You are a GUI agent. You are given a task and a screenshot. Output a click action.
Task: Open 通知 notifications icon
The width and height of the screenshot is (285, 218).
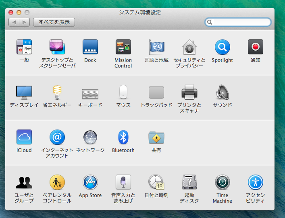256,47
